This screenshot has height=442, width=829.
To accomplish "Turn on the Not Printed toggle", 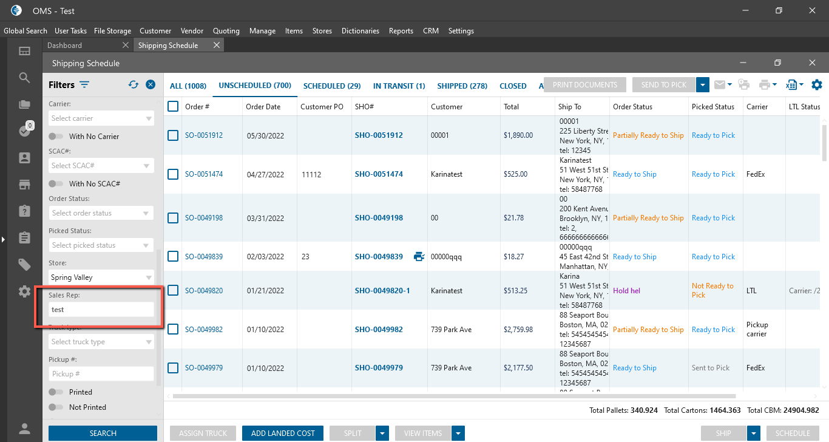I will coord(56,407).
